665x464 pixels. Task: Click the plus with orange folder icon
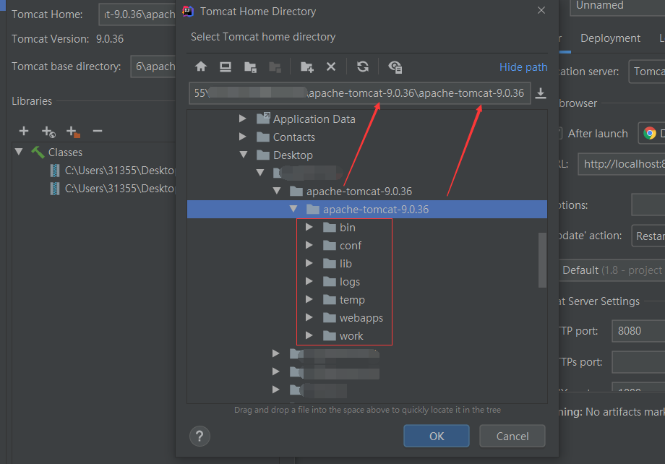click(x=73, y=132)
